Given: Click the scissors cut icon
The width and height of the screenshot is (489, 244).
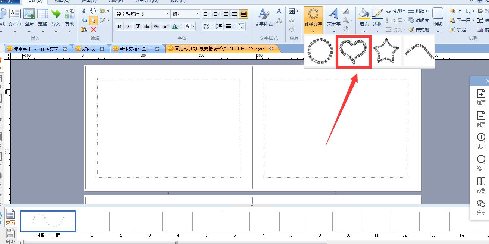Looking at the screenshot, I should (84, 11).
